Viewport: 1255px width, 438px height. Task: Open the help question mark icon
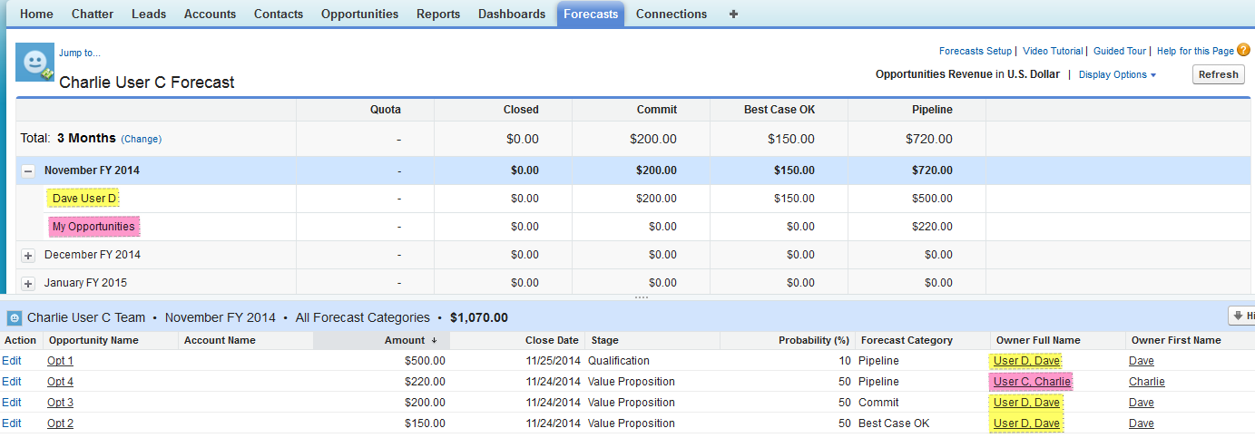[x=1243, y=51]
